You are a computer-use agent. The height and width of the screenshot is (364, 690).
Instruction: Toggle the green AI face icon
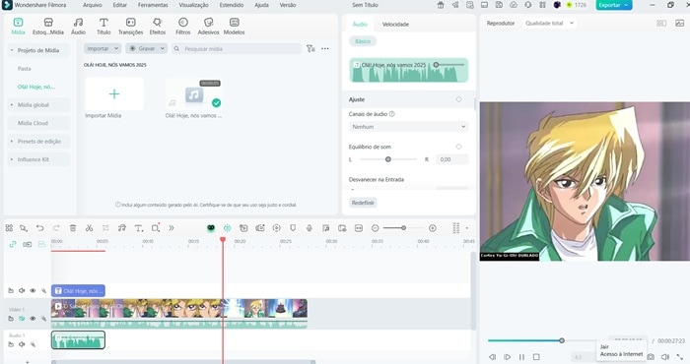tap(211, 228)
